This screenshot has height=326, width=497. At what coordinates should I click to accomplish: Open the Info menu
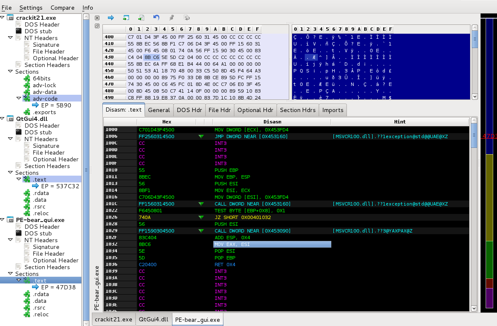[88, 8]
